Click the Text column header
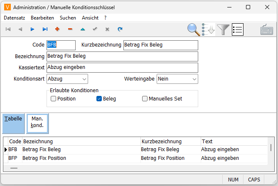Screen dimensions: 278x186 (x=234, y=141)
